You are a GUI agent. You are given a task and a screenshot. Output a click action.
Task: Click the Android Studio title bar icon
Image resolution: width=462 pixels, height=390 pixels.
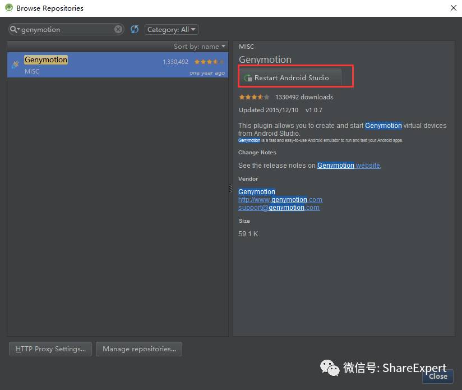[9, 8]
